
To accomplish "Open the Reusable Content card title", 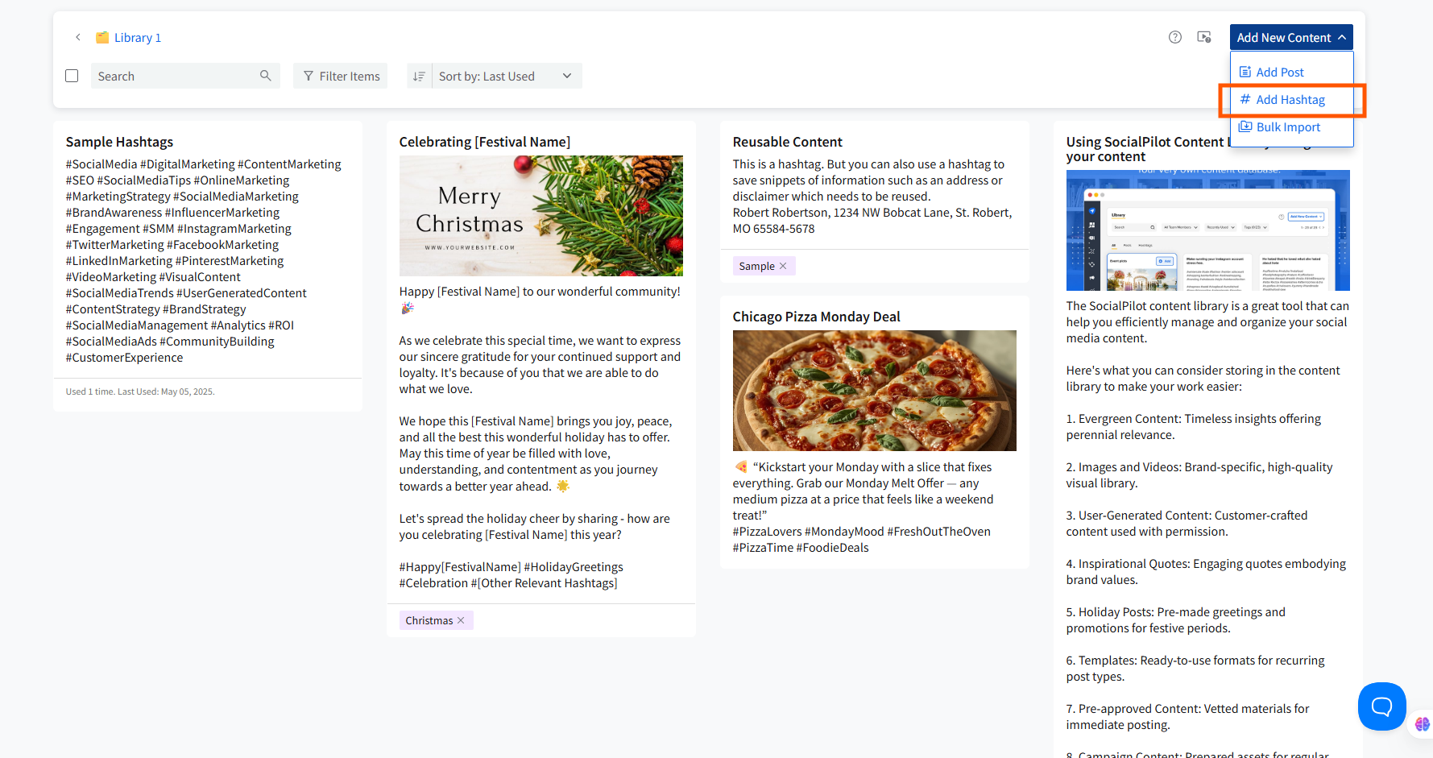I will point(787,142).
